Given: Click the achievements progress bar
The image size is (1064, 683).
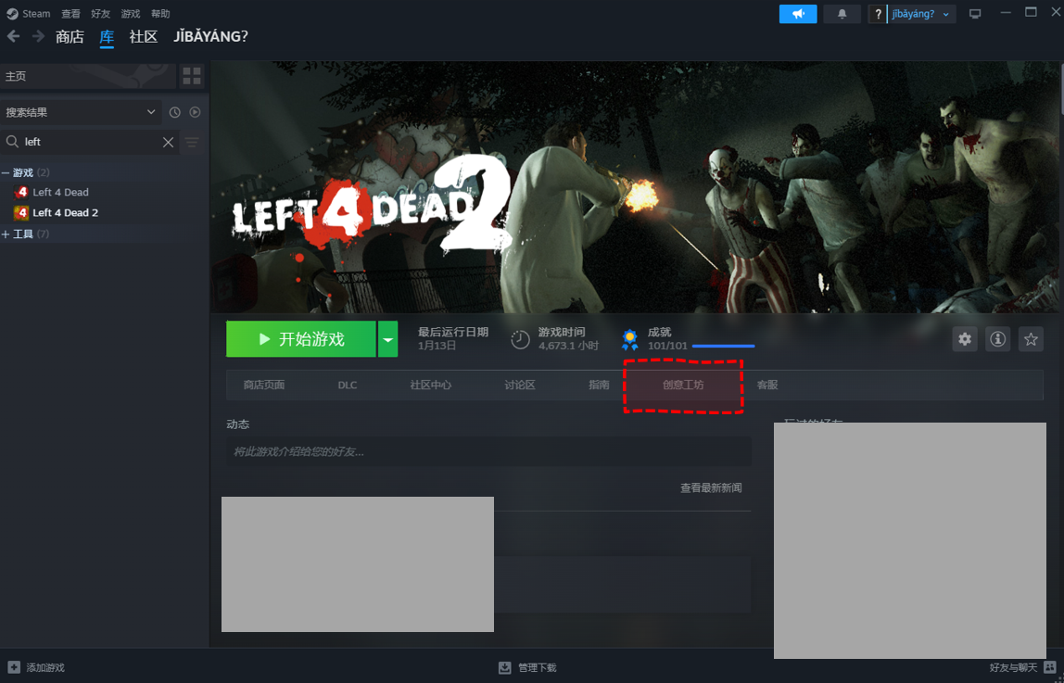Looking at the screenshot, I should coord(723,346).
